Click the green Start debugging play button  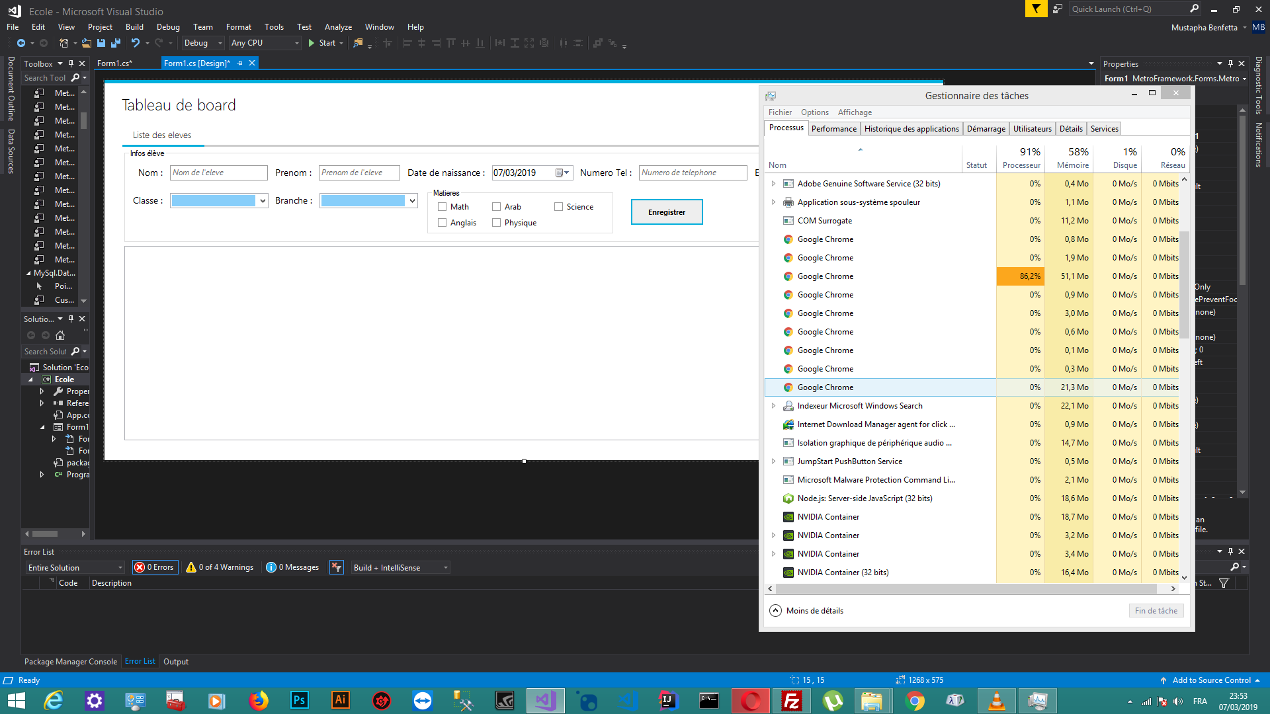[x=311, y=43]
